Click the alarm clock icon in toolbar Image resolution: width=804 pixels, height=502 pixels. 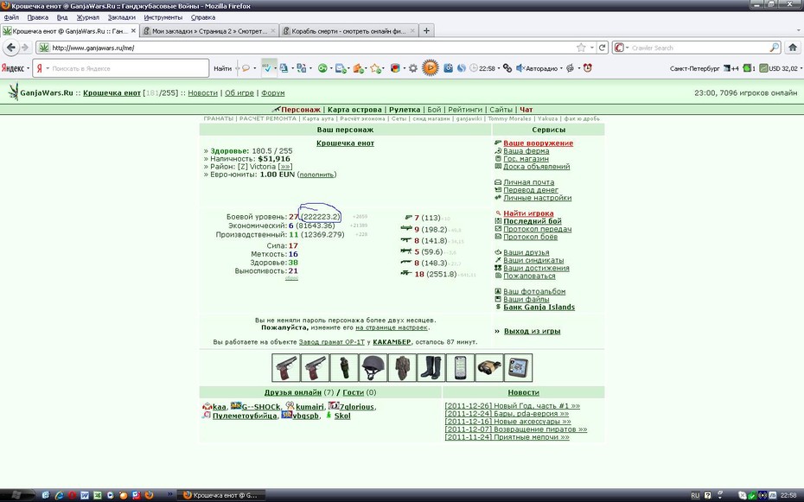click(x=588, y=67)
